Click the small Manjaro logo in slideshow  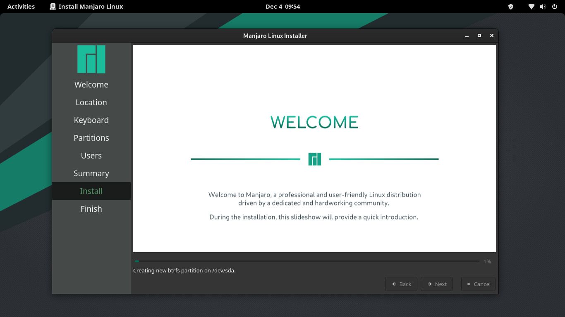coord(314,159)
